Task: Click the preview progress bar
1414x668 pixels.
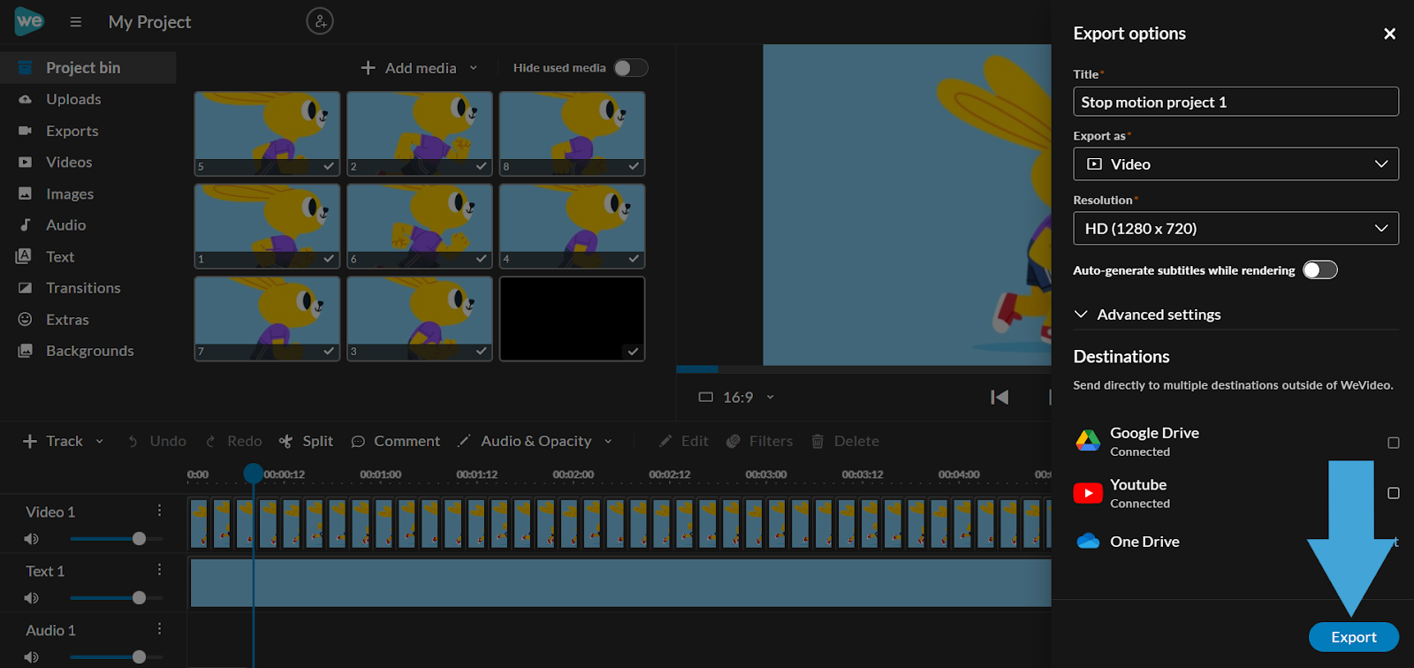Action: (863, 368)
